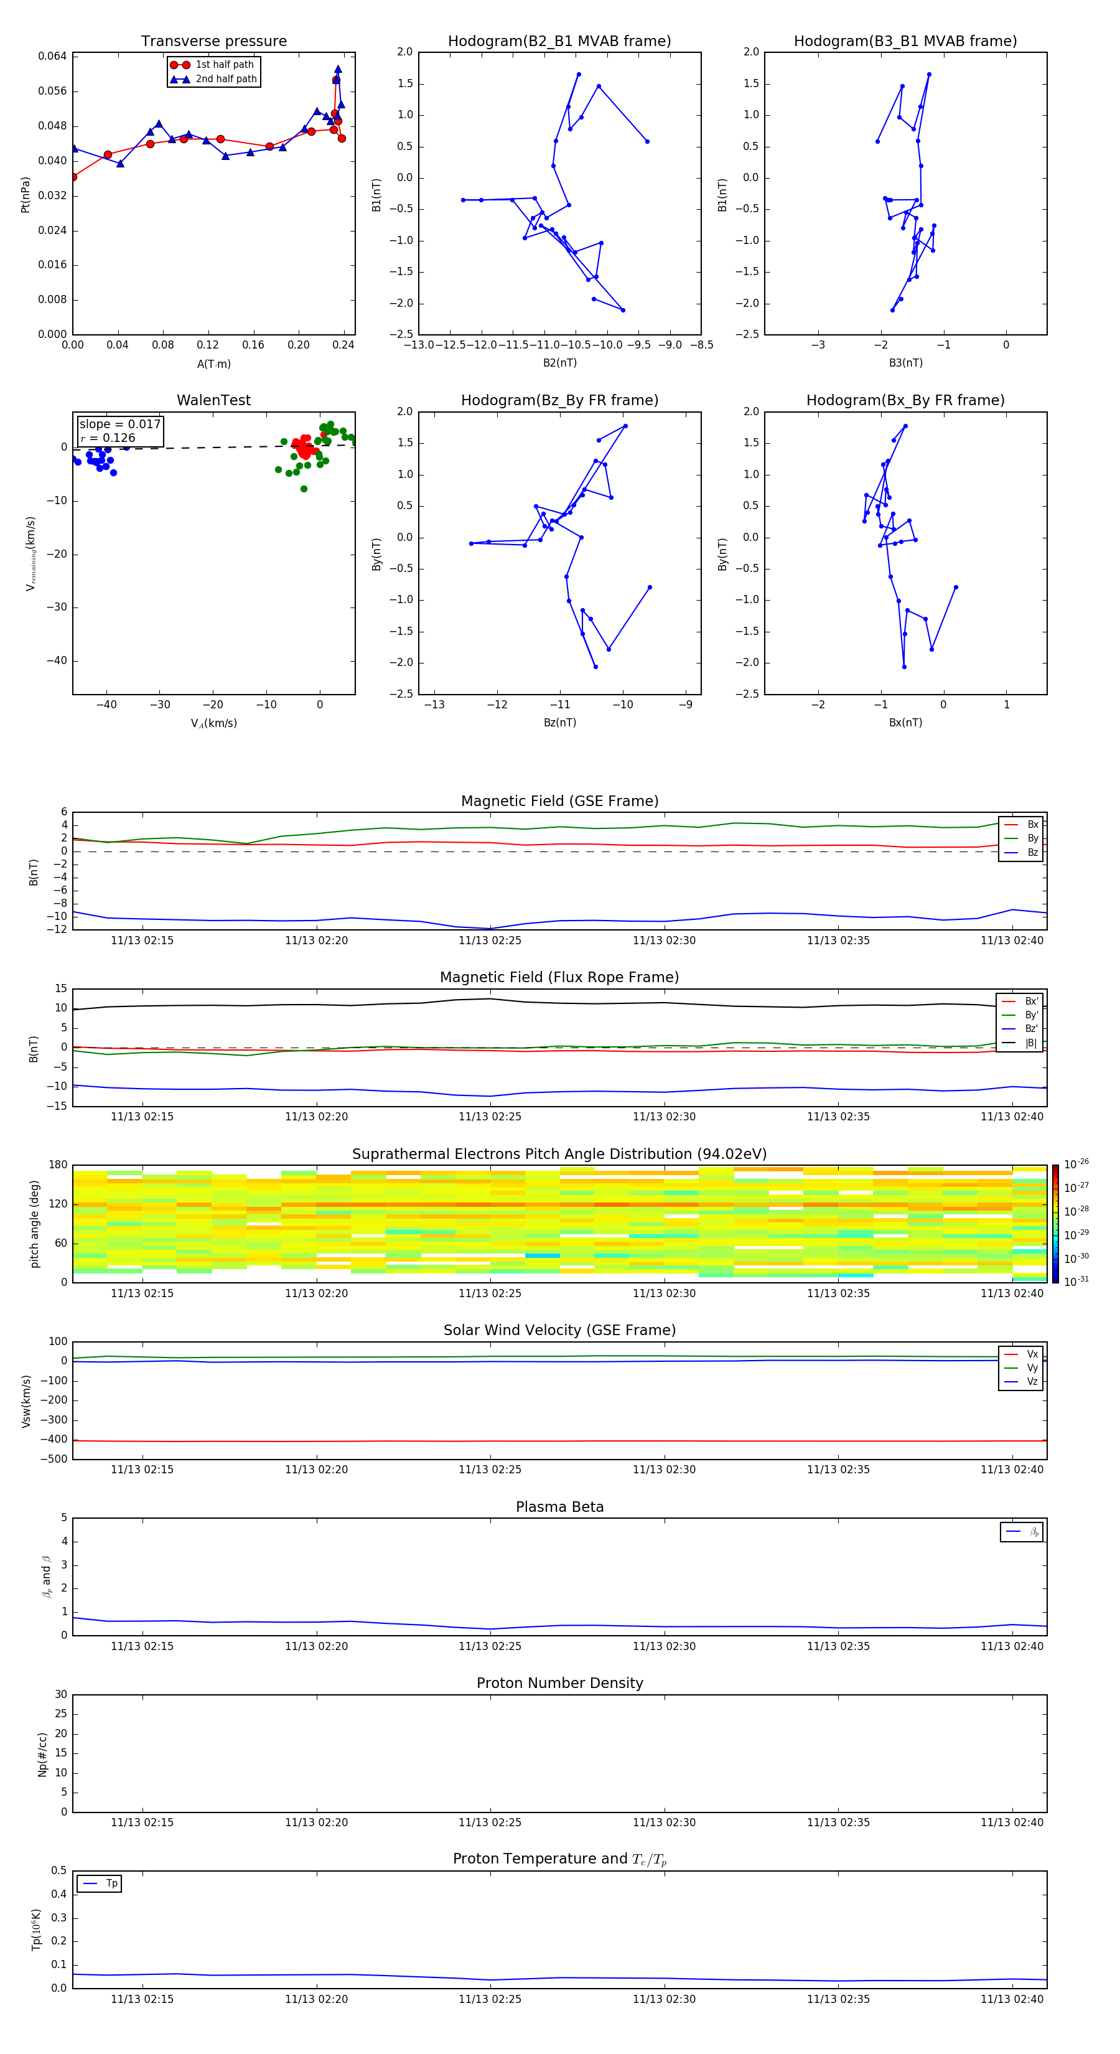Viewport: 1120px width, 2054px height.
Task: Click the 'Solar Wind Velocity (GSE Frame)' title
Action: click(x=559, y=1331)
